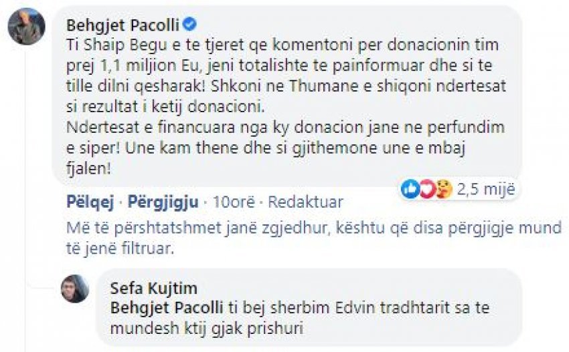Screen dimensions: 569x352
Task: Click the thumbs-up Like reaction icon
Action: [410, 188]
